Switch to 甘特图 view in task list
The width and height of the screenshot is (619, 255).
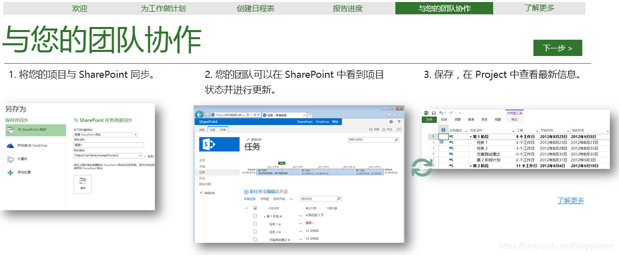264,199
